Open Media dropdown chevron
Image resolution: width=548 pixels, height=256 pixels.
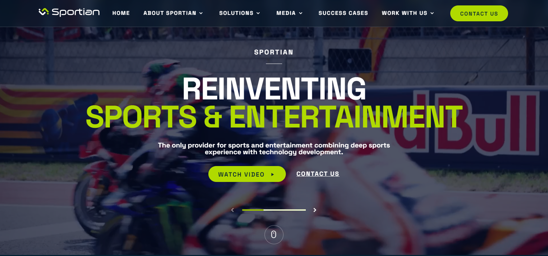301,13
